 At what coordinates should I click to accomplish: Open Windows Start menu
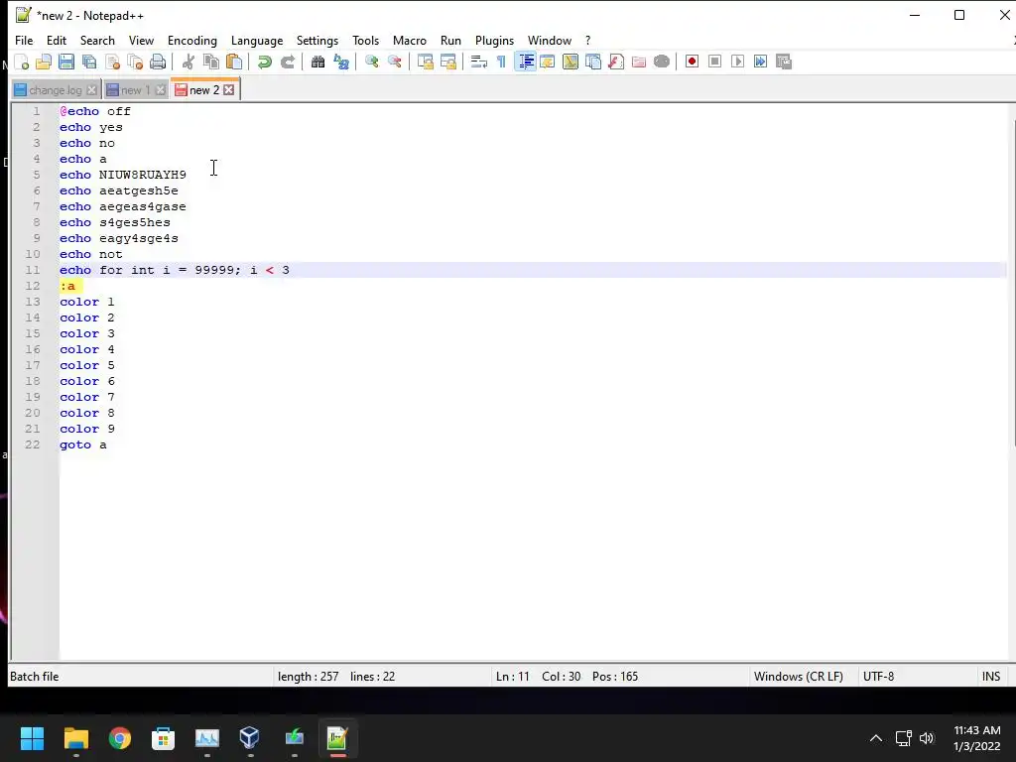click(x=32, y=738)
